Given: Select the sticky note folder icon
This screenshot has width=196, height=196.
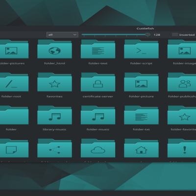Looking at the screenshot, I should 14,148.
